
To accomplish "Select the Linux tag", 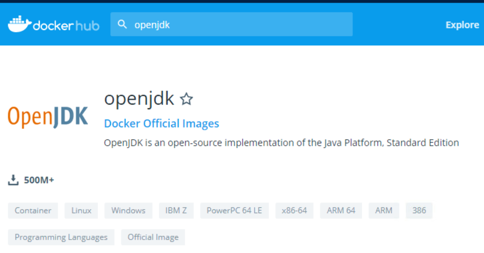I will coord(81,210).
